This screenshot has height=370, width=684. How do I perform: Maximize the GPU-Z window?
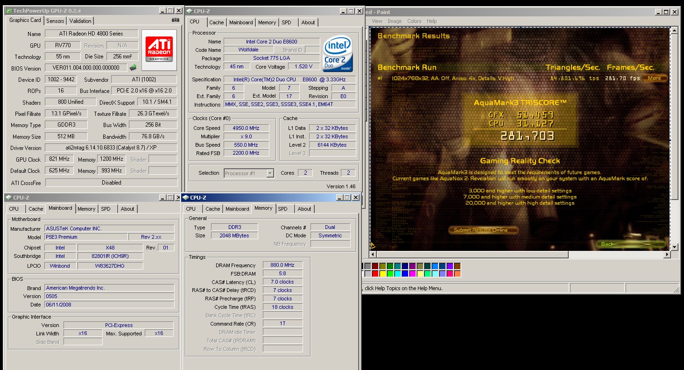click(170, 10)
